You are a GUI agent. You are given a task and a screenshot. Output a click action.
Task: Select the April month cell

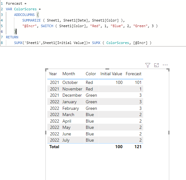point(67,121)
